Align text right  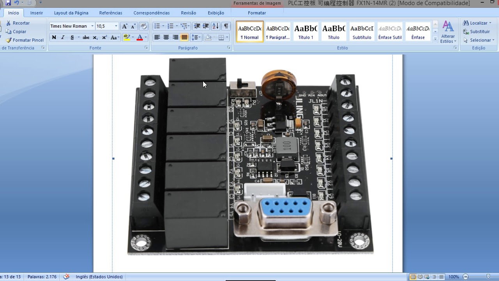pos(175,37)
